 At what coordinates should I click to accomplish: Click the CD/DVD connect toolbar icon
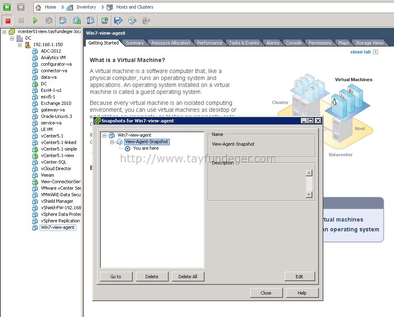(x=132, y=20)
